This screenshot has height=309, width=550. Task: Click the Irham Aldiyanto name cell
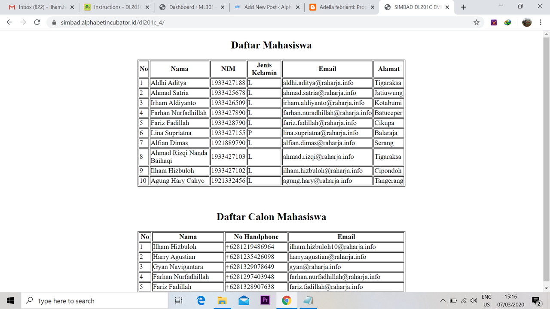point(180,103)
